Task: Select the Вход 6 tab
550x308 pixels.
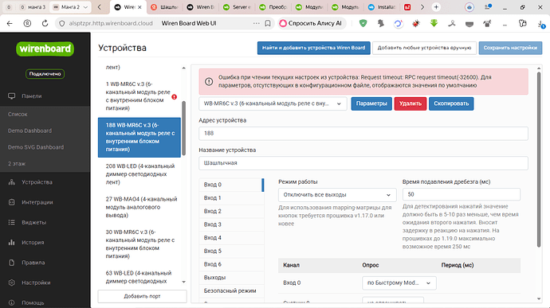Action: pos(231,264)
